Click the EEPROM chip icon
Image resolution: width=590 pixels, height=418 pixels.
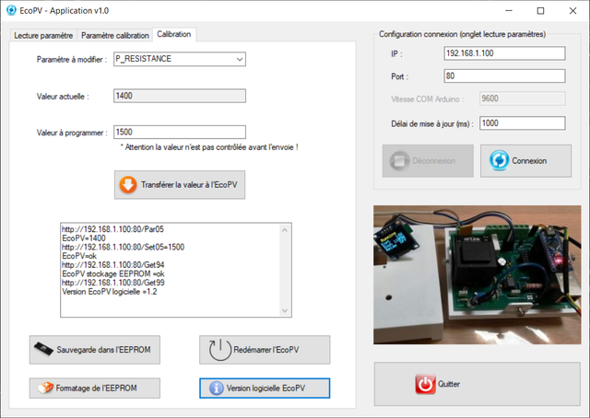pos(43,349)
